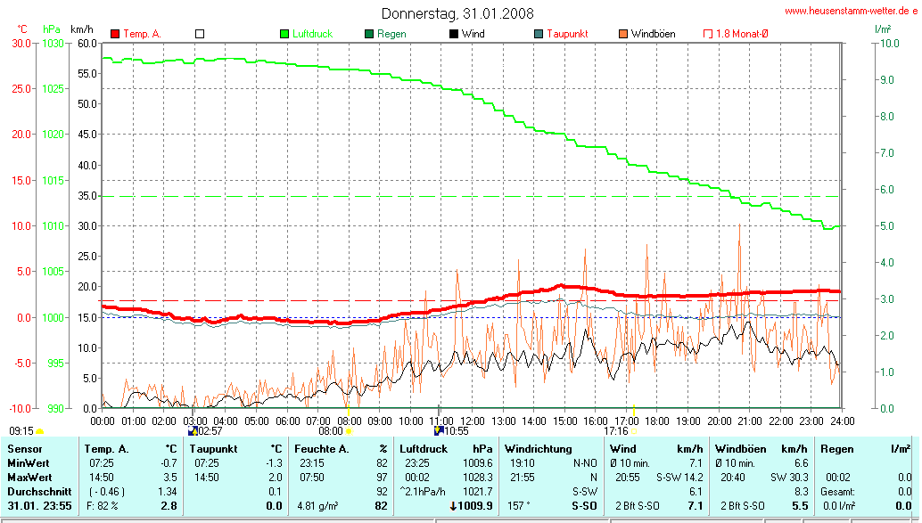Click the sun icon next to 17:16
The image size is (922, 523).
(x=633, y=431)
